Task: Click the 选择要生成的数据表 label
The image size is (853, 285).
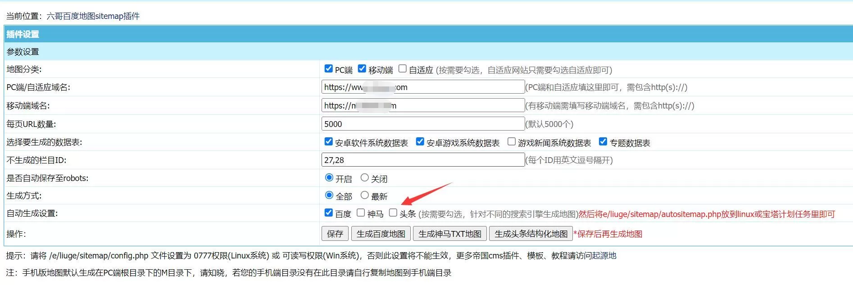Action: [44, 142]
